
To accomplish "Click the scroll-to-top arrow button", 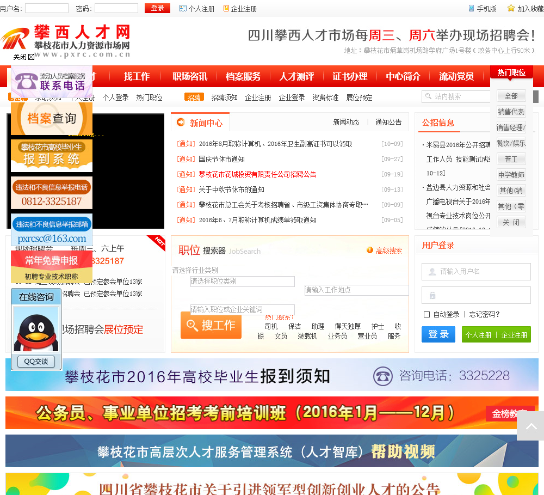I will pos(531,426).
